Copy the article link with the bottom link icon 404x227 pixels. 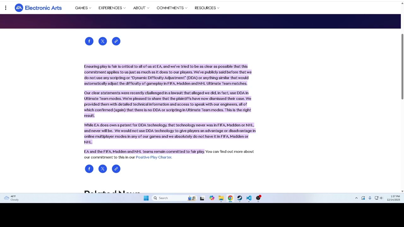116,169
